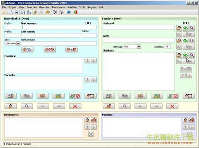Click the blue help book toolbar icon
The image size is (199, 148).
coord(68,13)
